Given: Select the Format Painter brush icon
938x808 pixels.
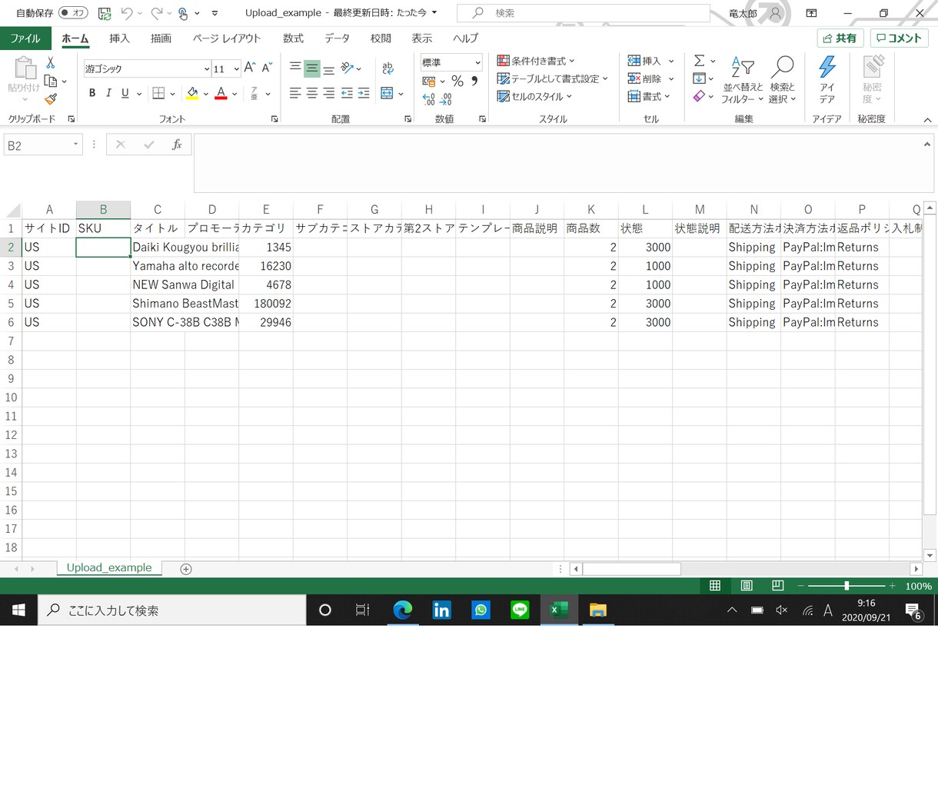Looking at the screenshot, I should (51, 98).
